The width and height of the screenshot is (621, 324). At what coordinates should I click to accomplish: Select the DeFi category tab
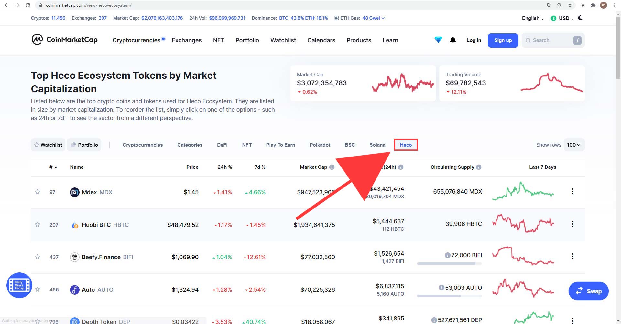click(222, 145)
